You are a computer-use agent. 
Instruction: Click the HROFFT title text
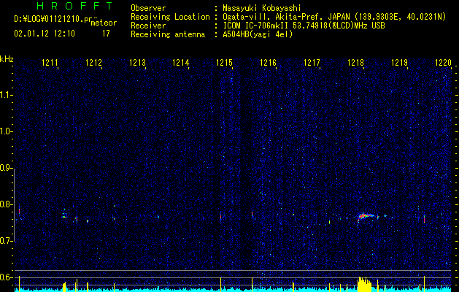pyautogui.click(x=75, y=6)
